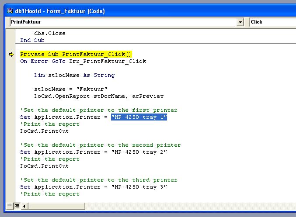This screenshot has height=217, width=296.
Task: Click the line Private Sub PrintFaktuur_Click()
Action: 76,54
